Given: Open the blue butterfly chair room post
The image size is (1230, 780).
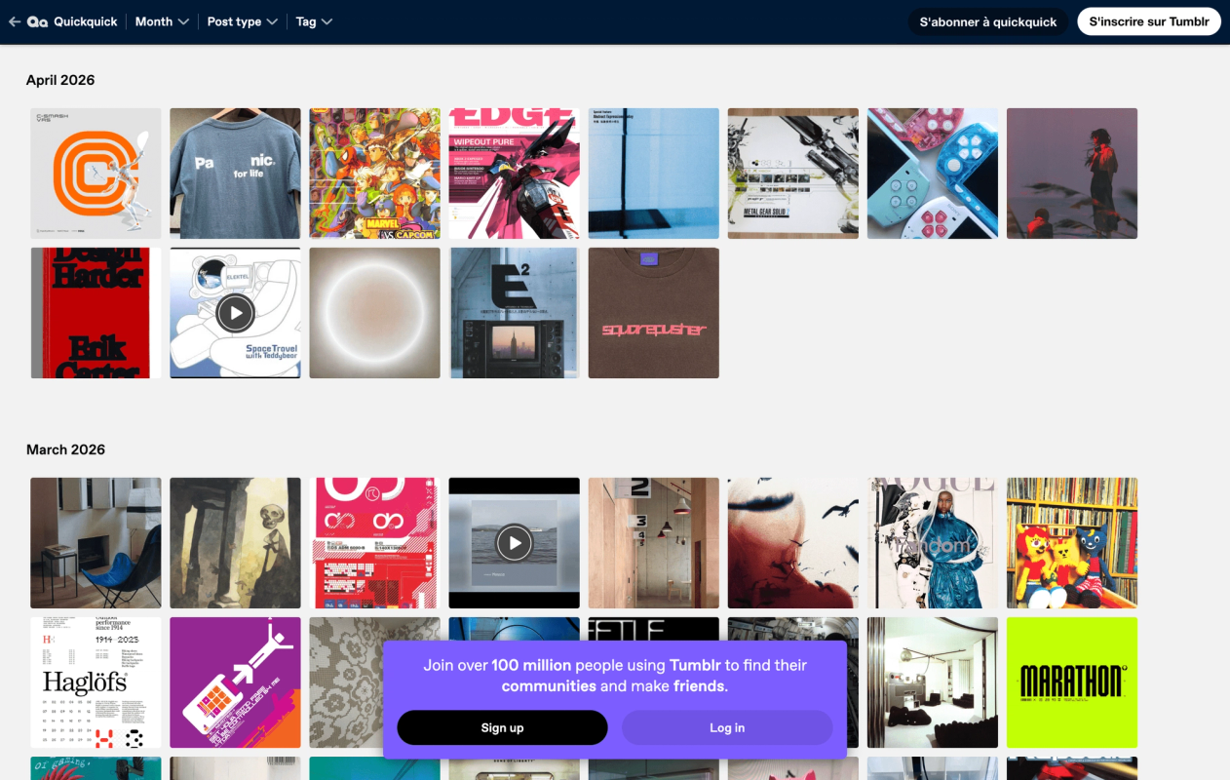Looking at the screenshot, I should pos(96,543).
